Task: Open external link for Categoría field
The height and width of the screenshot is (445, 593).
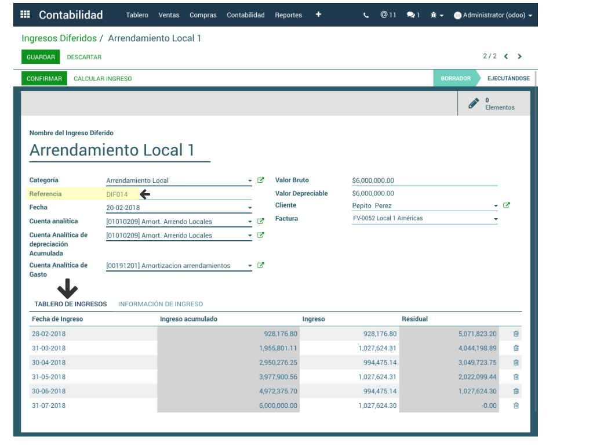Action: click(261, 180)
